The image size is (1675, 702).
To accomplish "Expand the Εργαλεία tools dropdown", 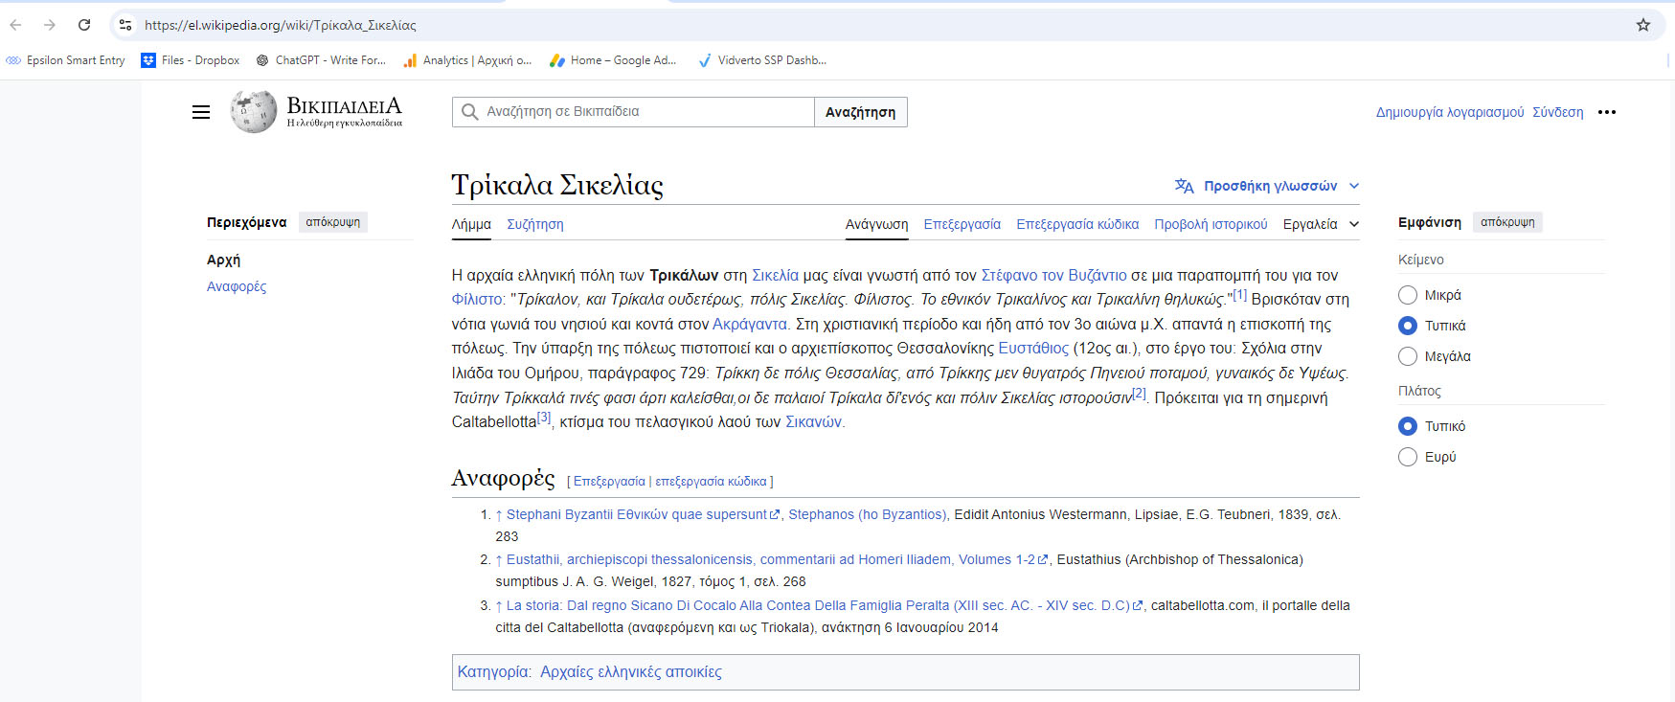I will [1321, 224].
